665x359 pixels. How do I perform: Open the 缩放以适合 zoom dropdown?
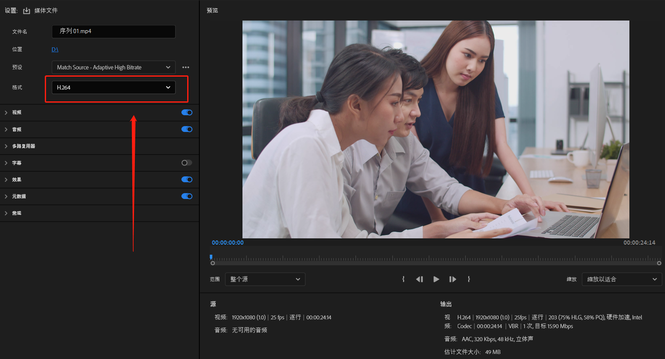pyautogui.click(x=622, y=279)
